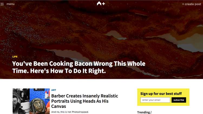Open the "Barber Creates Insanely Realistic Portraits" article
The image size is (203, 114).
84,101
